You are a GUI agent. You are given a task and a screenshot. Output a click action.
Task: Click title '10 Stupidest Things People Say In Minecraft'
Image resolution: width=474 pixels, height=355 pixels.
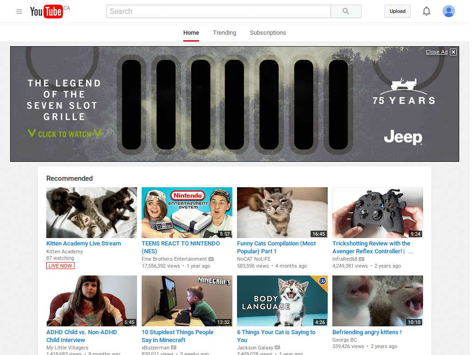click(x=177, y=336)
